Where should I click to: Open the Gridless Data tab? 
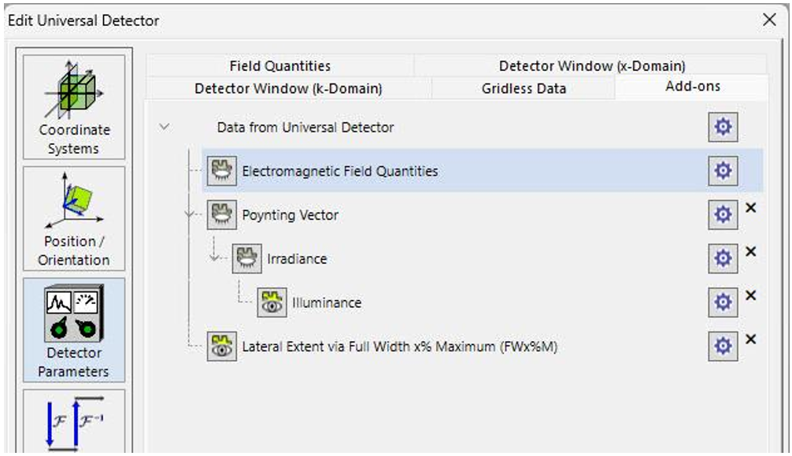pos(524,88)
